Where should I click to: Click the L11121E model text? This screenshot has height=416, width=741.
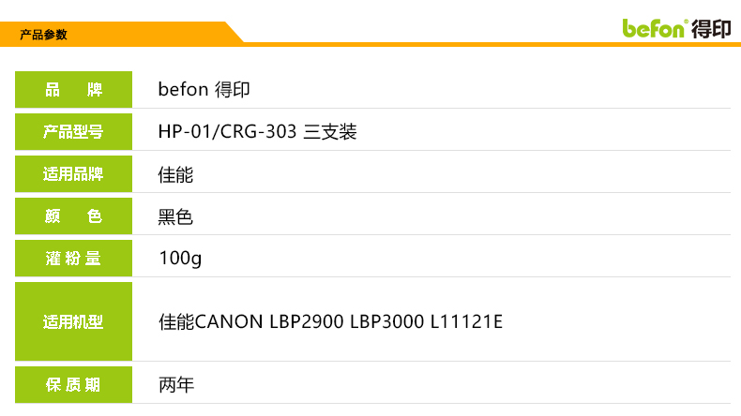click(466, 322)
